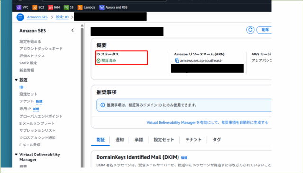Screen dimensions: 303x173
Task: Select ID under 設定 in the sidebar
Action: point(21,87)
